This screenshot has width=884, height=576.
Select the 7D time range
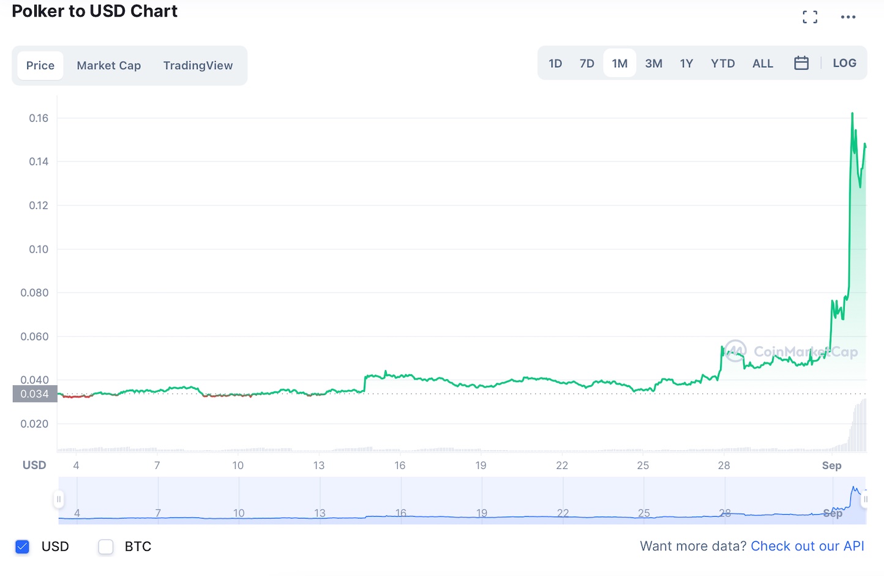pyautogui.click(x=587, y=64)
